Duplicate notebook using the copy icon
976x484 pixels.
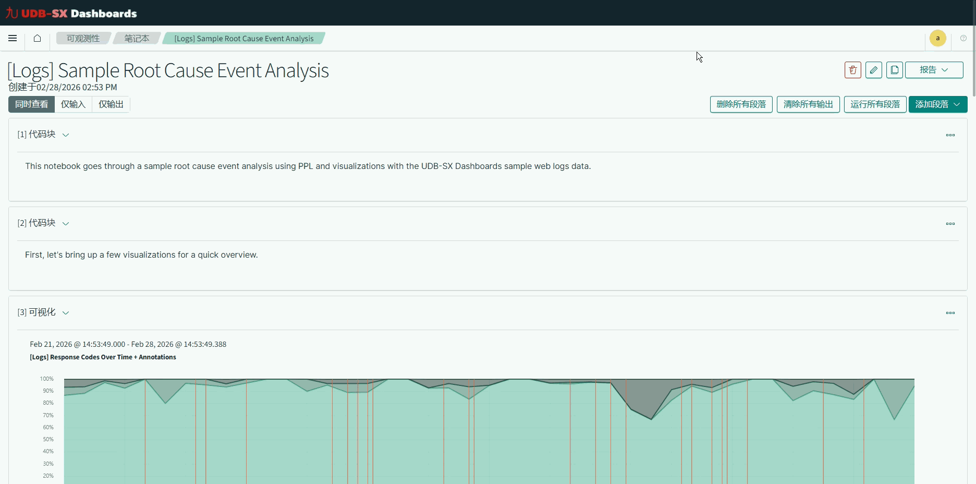[x=894, y=70]
